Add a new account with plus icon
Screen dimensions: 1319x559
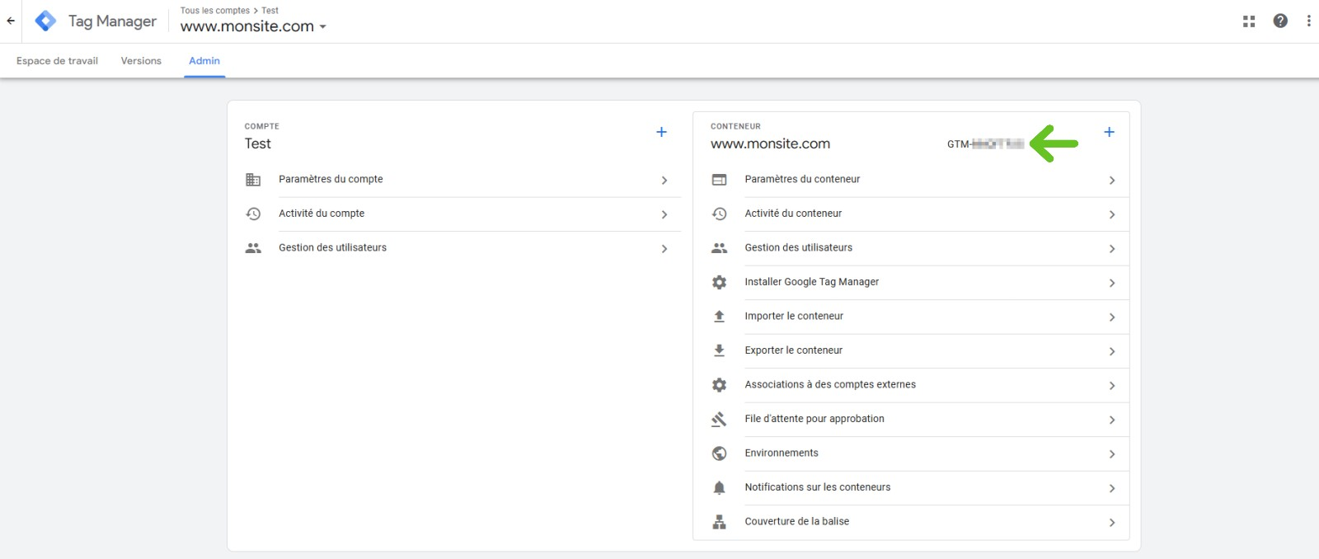point(661,132)
